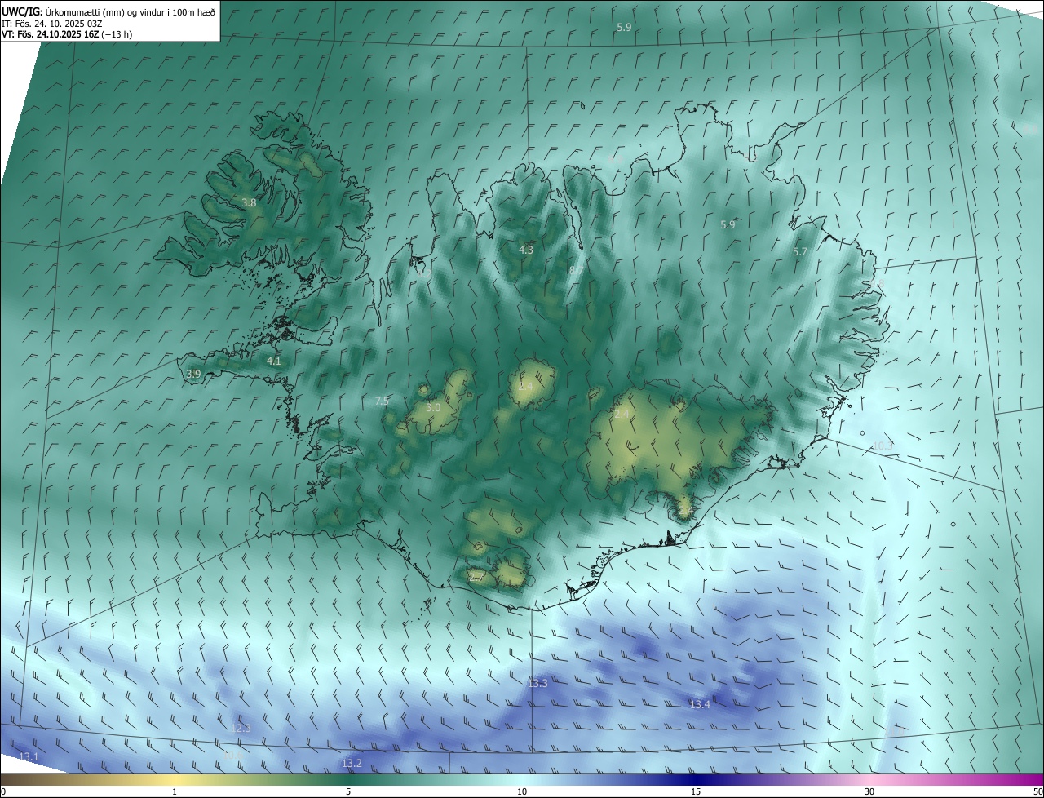This screenshot has width=1044, height=798.
Task: Click the '12.3' value label over the sea
Action: pyautogui.click(x=241, y=728)
